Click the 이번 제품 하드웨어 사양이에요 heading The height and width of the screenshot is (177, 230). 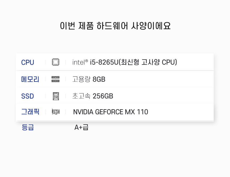tap(115, 26)
